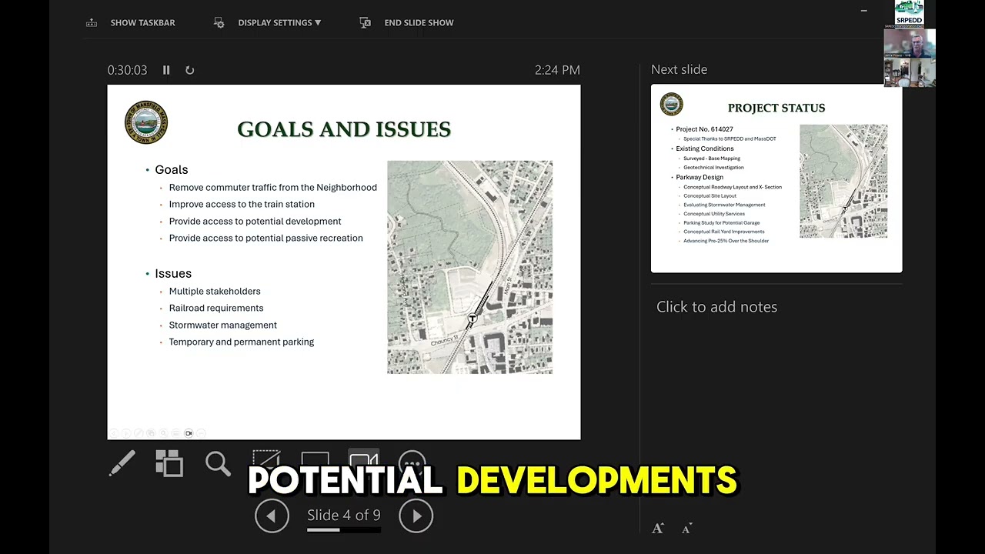Click the slide progress bar under Slide 4 of 9
This screenshot has height=554, width=985.
pos(344,530)
